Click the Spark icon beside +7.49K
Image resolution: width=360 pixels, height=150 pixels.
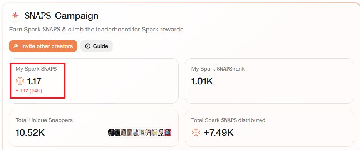[x=196, y=132]
